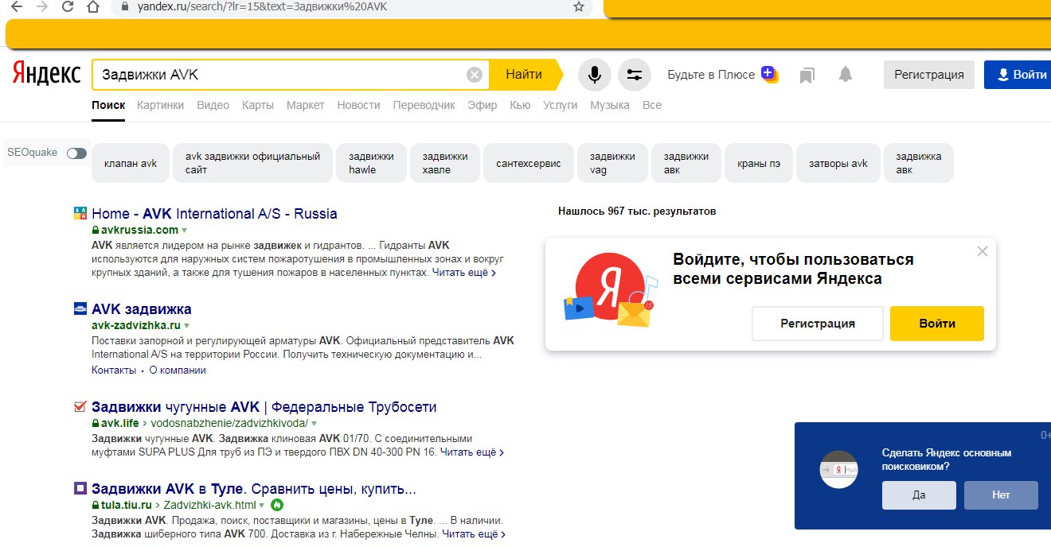
Task: Click the Yandex logo
Action: pos(46,75)
